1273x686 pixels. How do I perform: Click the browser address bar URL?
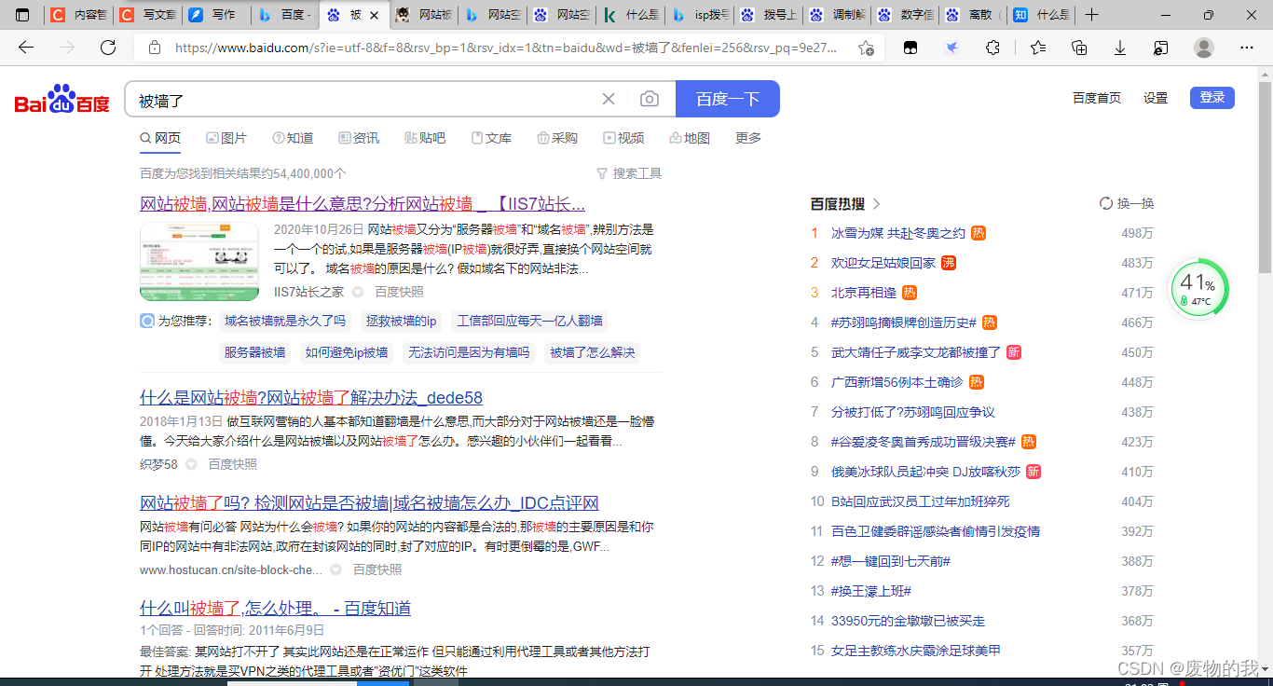tap(506, 48)
